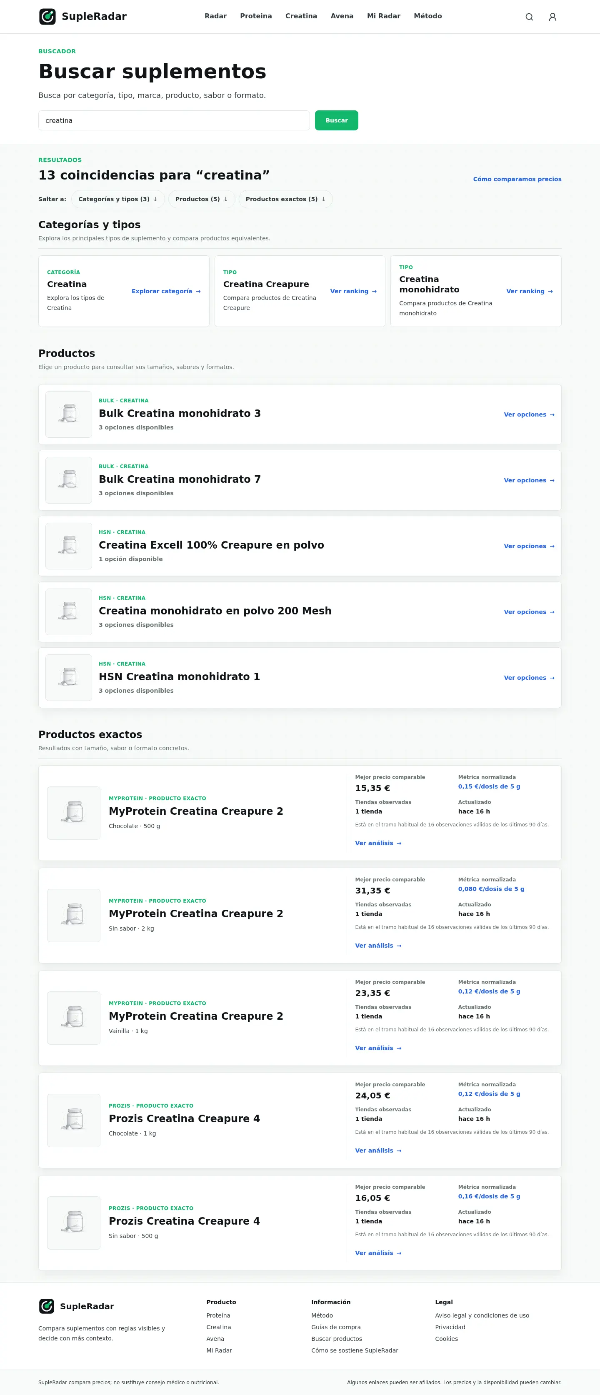Click thumbnail of Prozis Sin sabor 500 g
Viewport: 600px width, 1395px height.
(74, 1223)
